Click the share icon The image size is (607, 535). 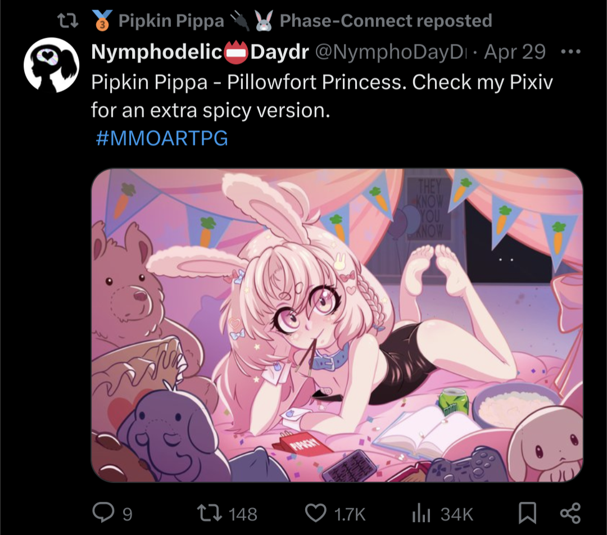pyautogui.click(x=570, y=513)
